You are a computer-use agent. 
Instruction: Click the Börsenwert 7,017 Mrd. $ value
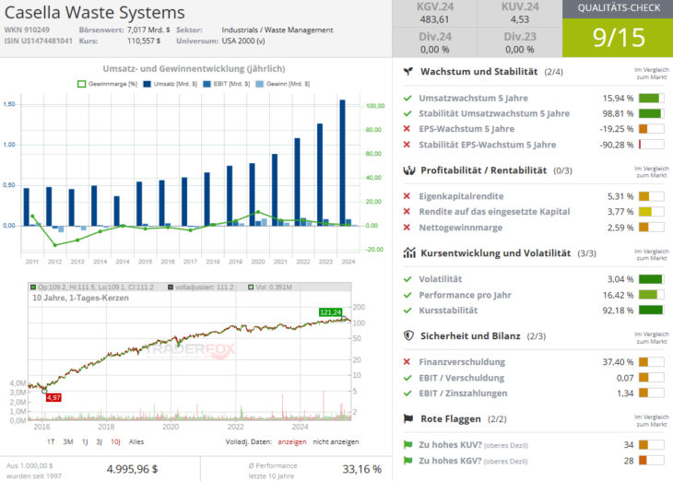click(148, 30)
